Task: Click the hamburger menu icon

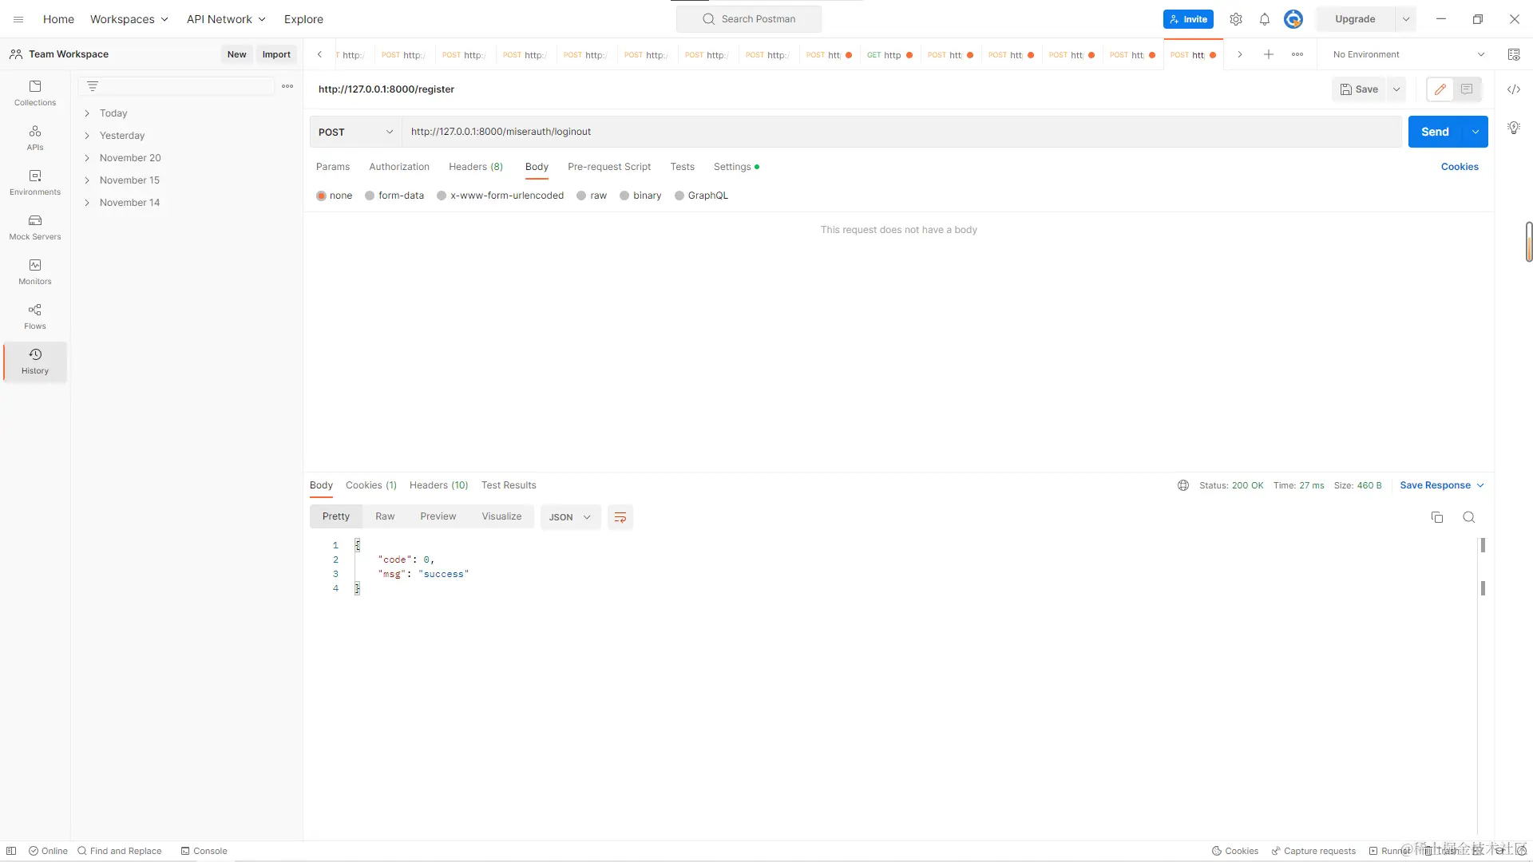Action: click(18, 19)
